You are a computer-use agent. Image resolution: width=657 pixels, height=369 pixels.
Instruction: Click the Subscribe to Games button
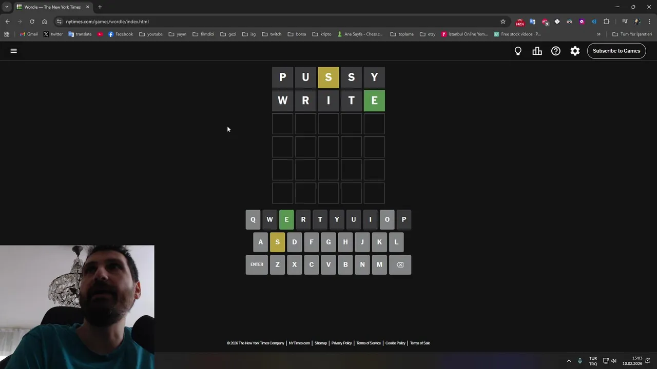click(616, 51)
